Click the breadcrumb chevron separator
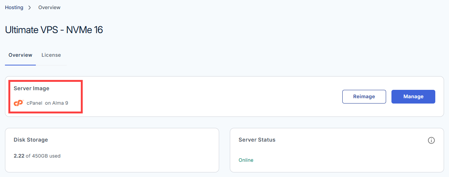The image size is (449, 177). click(x=29, y=8)
